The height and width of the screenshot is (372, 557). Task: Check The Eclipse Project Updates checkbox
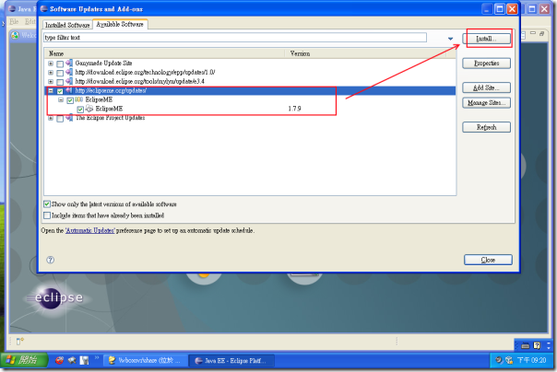click(x=60, y=118)
